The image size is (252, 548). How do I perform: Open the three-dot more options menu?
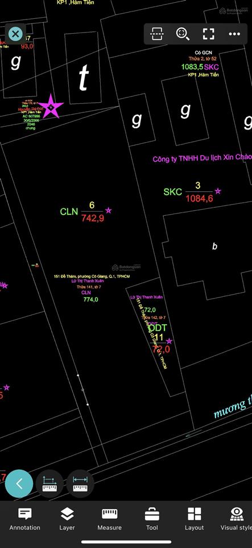point(234,34)
